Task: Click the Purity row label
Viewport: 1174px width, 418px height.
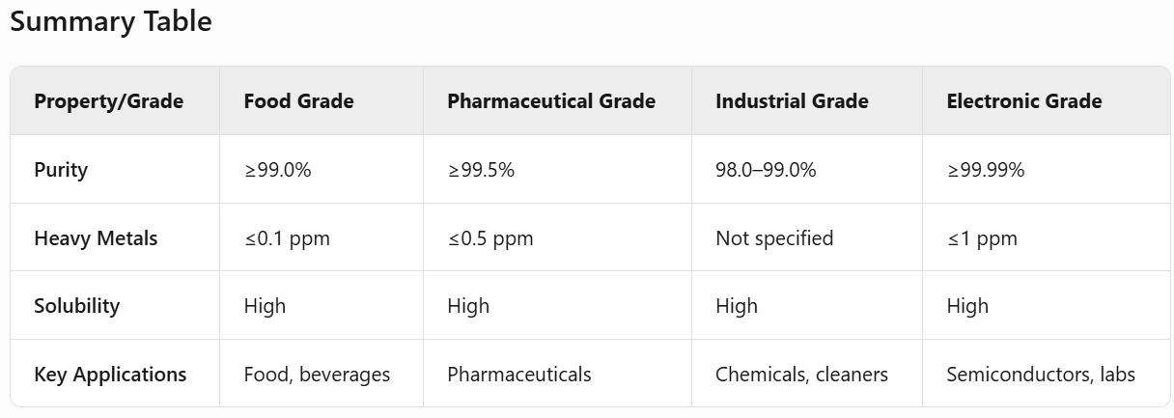Action: pos(61,170)
